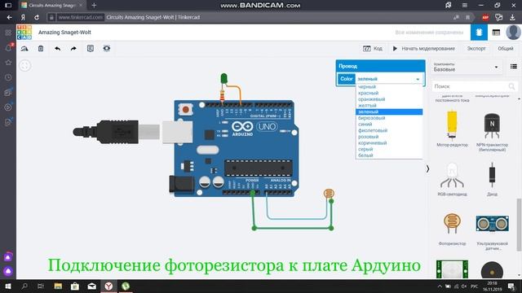Open browser sidebar favorites star
522x293 pixels.
8,63
